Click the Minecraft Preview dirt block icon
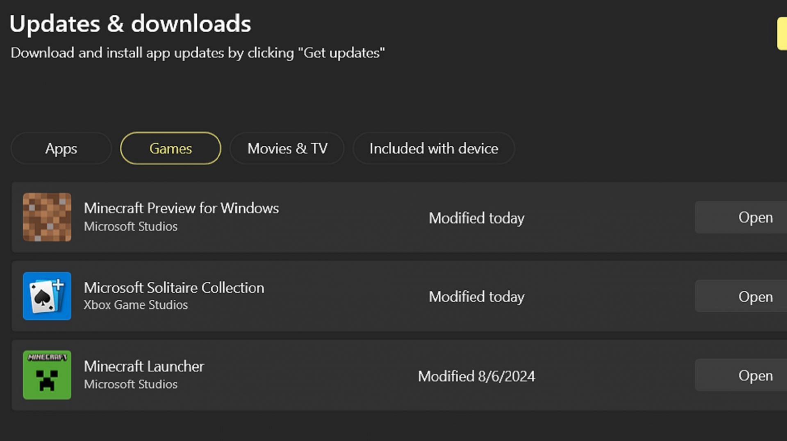Screen dimensions: 787x441 coord(47,217)
